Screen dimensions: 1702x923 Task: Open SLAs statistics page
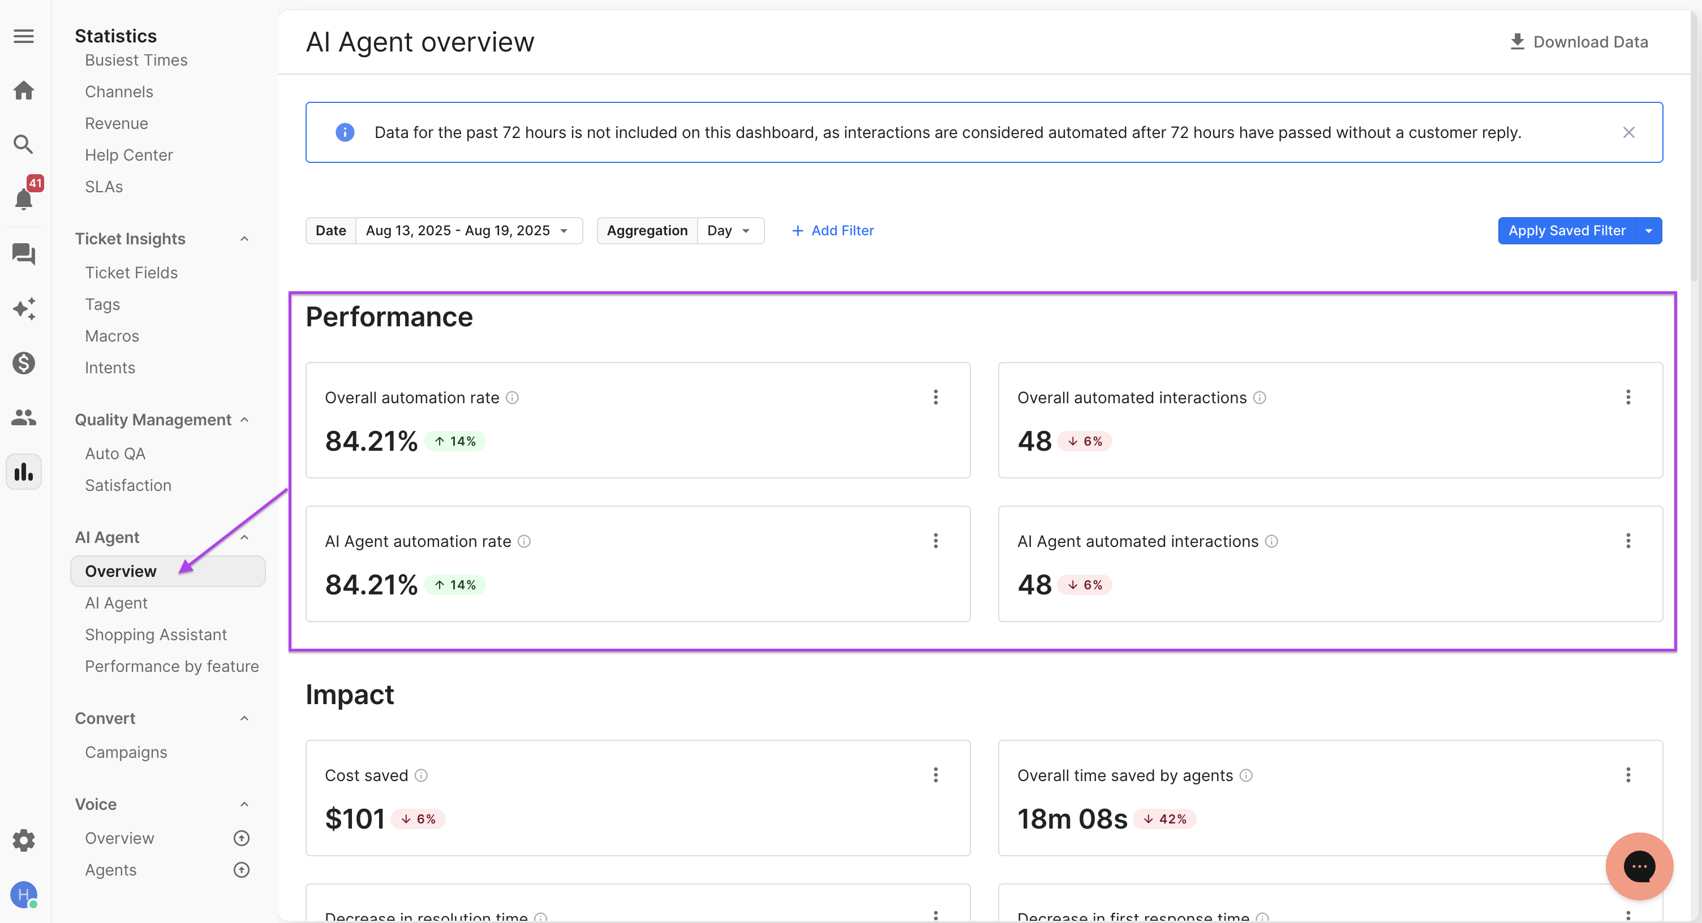(x=104, y=187)
